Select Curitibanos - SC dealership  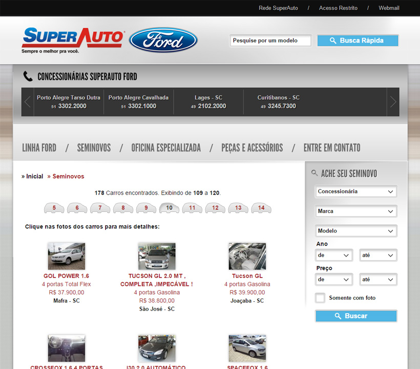[x=278, y=102]
